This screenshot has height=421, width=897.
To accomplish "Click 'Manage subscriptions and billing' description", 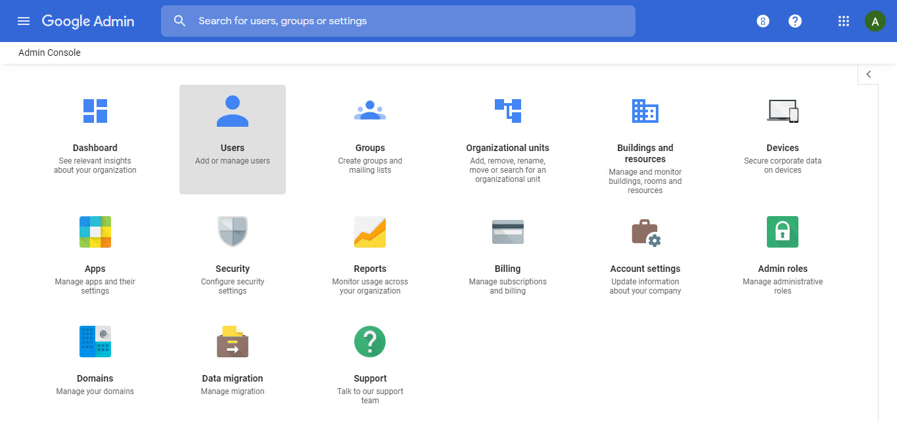I will pos(508,286).
